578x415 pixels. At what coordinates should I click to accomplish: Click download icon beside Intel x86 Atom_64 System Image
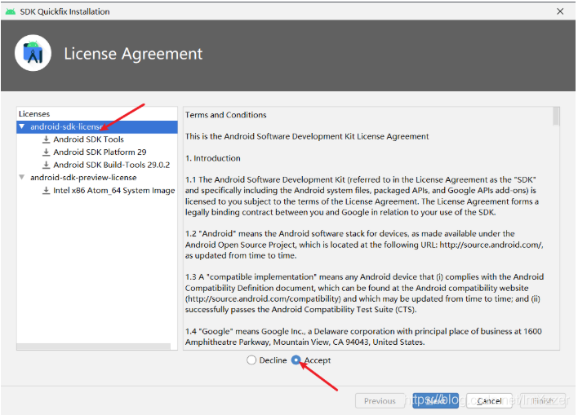click(46, 190)
